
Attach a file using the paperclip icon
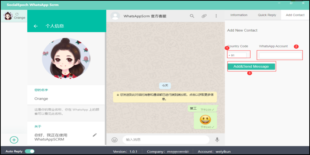point(204,16)
